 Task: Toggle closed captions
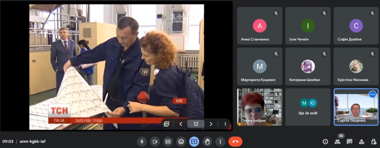pyautogui.click(x=168, y=141)
